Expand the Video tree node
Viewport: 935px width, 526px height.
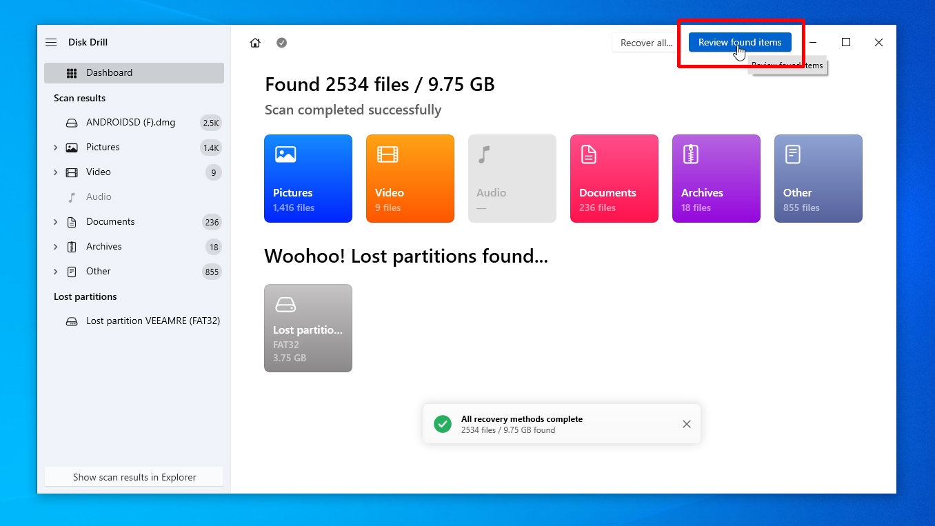[x=56, y=172]
